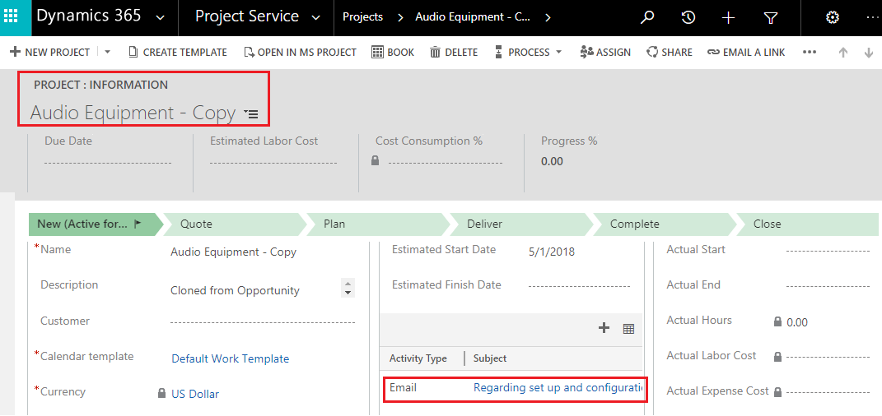This screenshot has width=882, height=416.
Task: Open the Audio Equipment - C... breadcrumb
Action: [x=473, y=17]
